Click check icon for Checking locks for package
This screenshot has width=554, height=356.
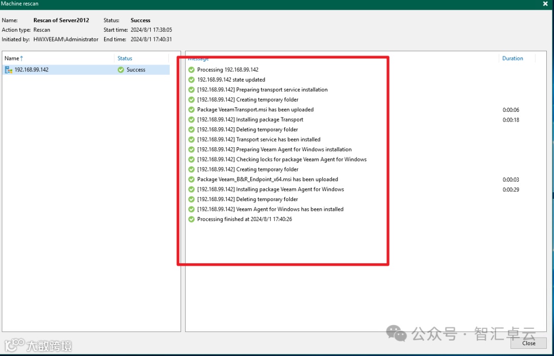[191, 160]
